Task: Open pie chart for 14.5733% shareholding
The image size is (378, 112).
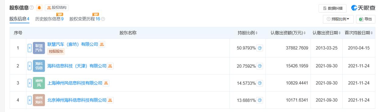Action: click(260, 83)
